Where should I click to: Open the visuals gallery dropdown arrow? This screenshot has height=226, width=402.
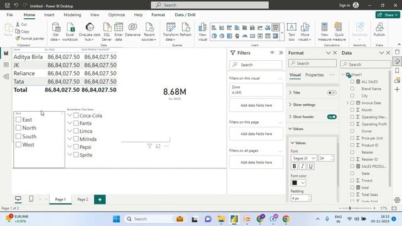tap(282, 33)
